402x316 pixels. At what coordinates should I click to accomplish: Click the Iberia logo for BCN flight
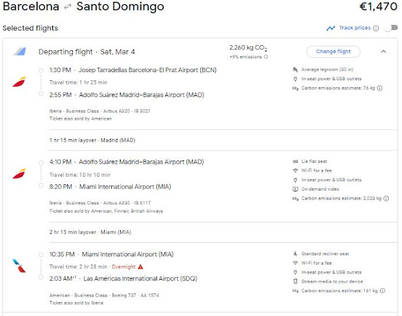[x=19, y=82]
